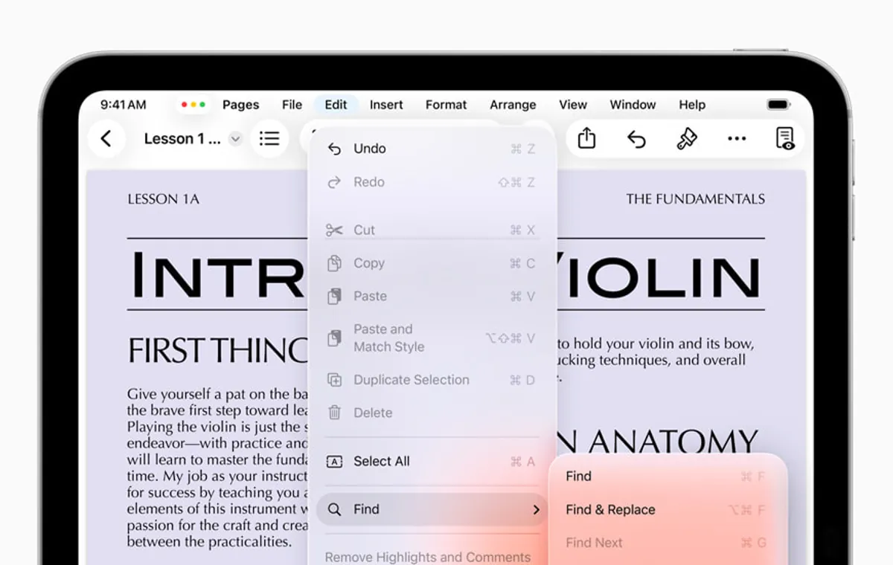
Task: Tap the back chevron button
Action: click(x=106, y=138)
